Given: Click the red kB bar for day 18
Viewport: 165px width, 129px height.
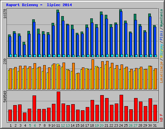Looking at the screenshot, I should pyautogui.click(x=92, y=111).
